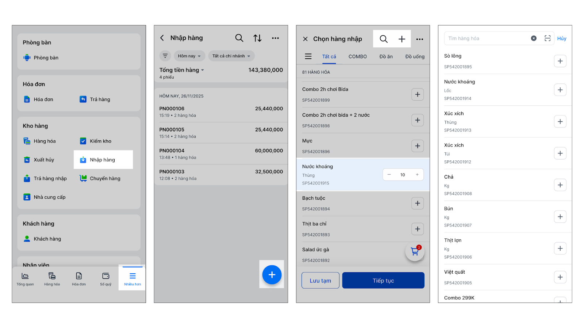Open Xuất hủy in Kho hàng
The height and width of the screenshot is (328, 584).
(39, 160)
